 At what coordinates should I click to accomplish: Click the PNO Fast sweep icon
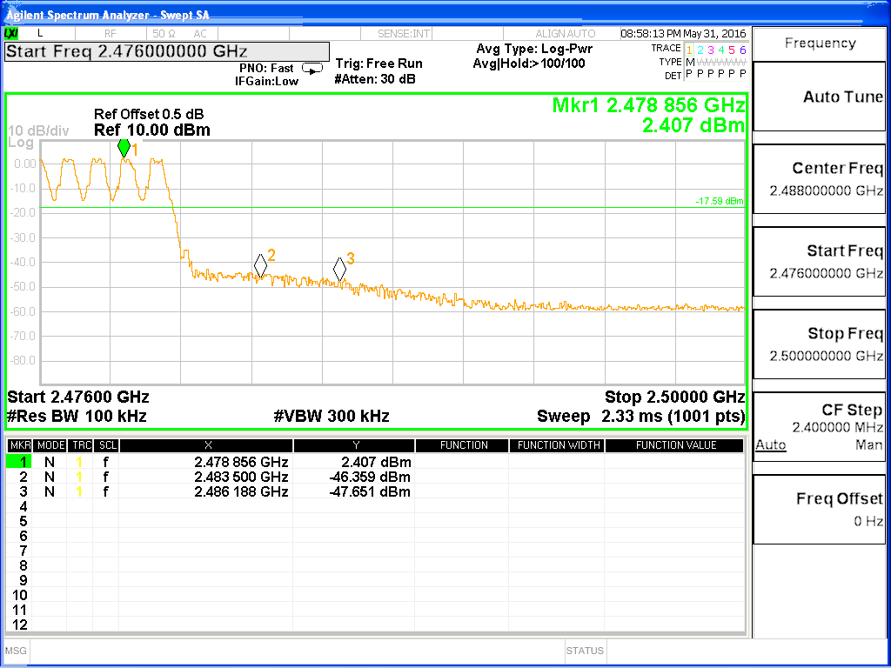click(x=312, y=69)
